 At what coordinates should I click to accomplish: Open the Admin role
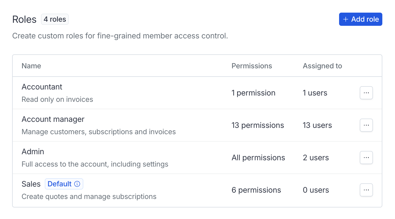[x=33, y=151]
